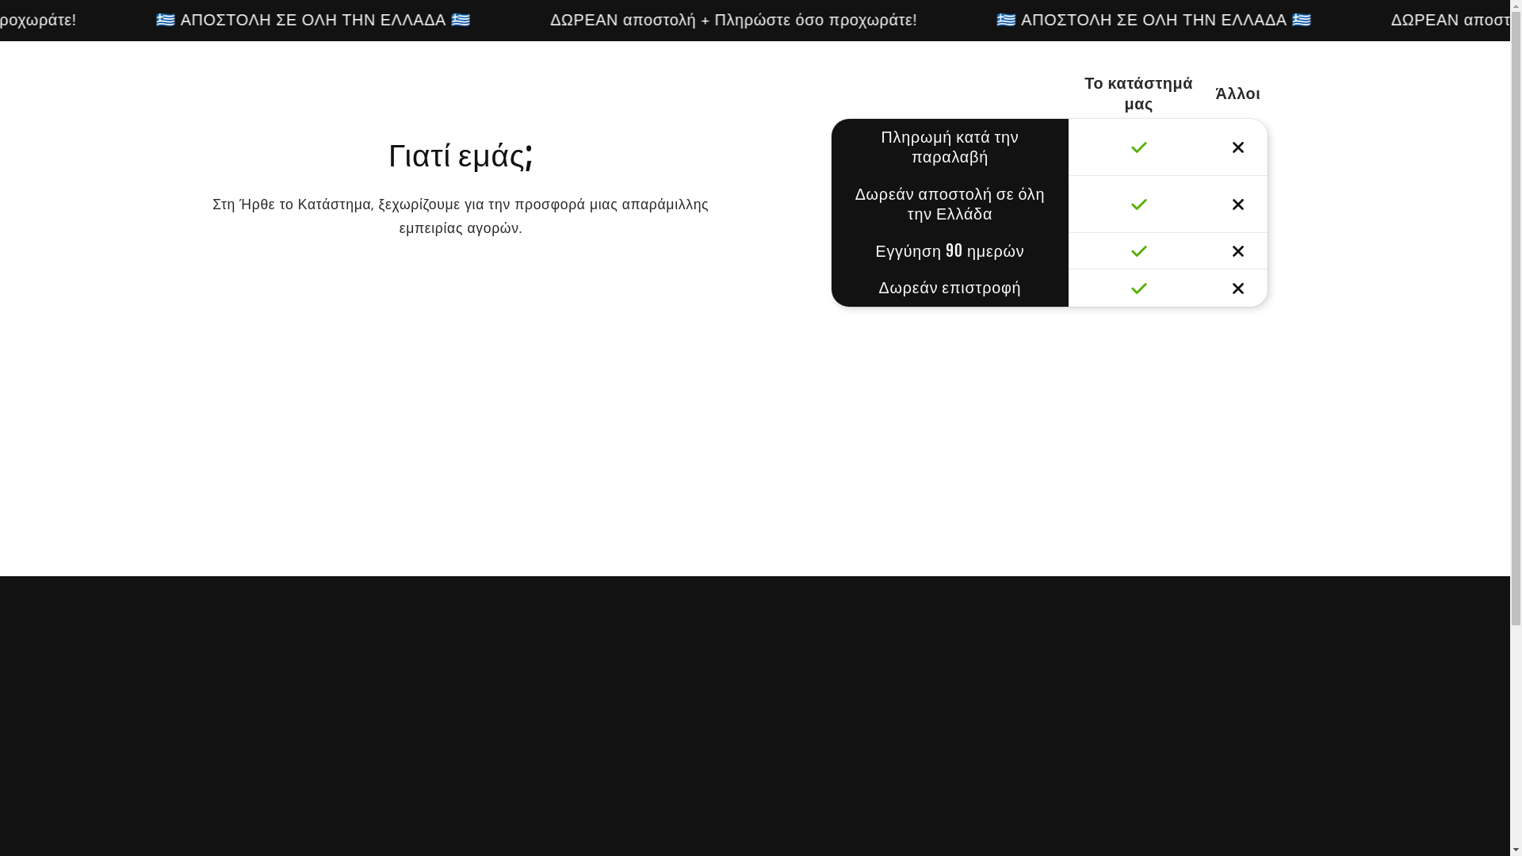Click X mark in Εγγύηση 90 ημερών row
This screenshot has height=856, width=1522.
(x=1237, y=251)
